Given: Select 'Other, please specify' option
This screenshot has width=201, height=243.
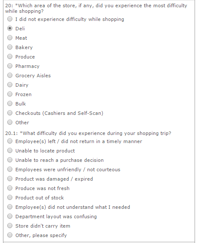Looking at the screenshot, I should pos(10,235).
